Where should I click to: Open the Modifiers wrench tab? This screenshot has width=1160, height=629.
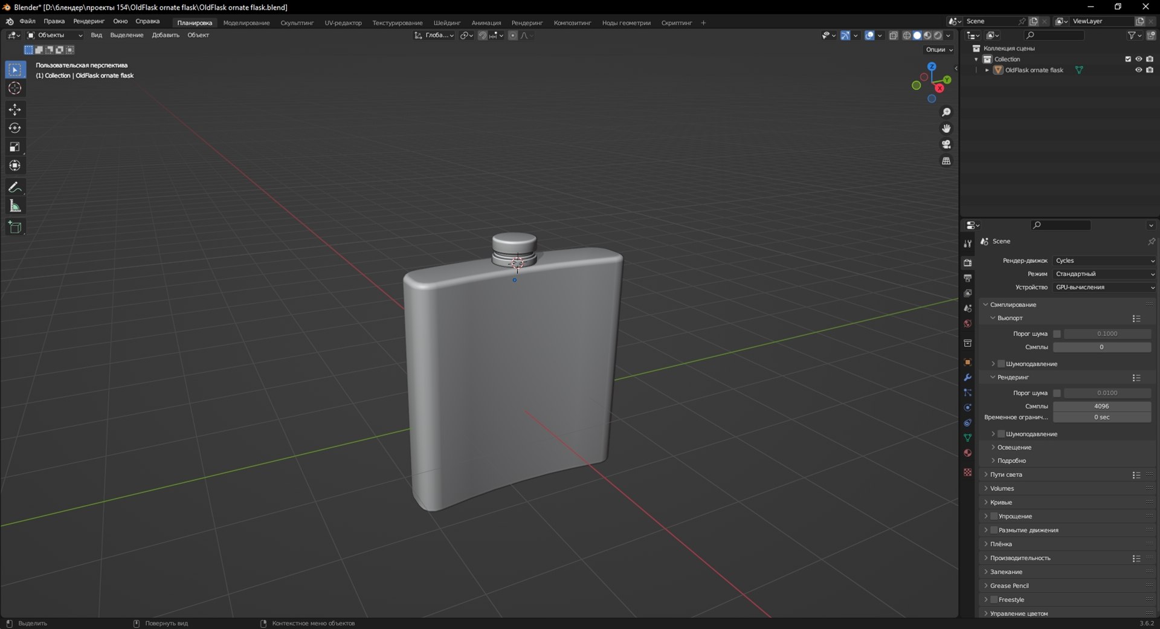point(968,377)
